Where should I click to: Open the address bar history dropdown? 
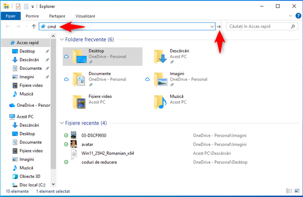pyautogui.click(x=212, y=27)
